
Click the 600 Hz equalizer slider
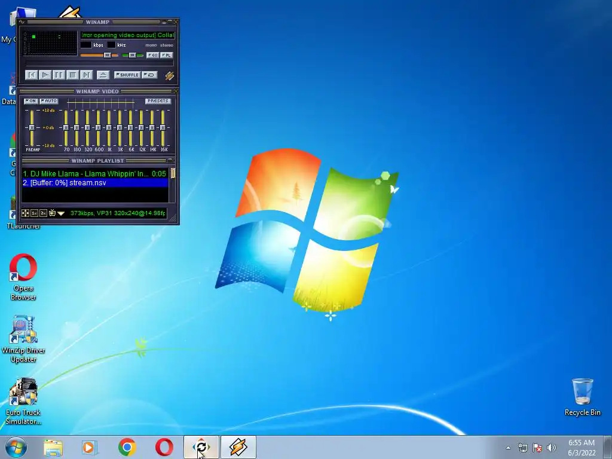(99, 128)
